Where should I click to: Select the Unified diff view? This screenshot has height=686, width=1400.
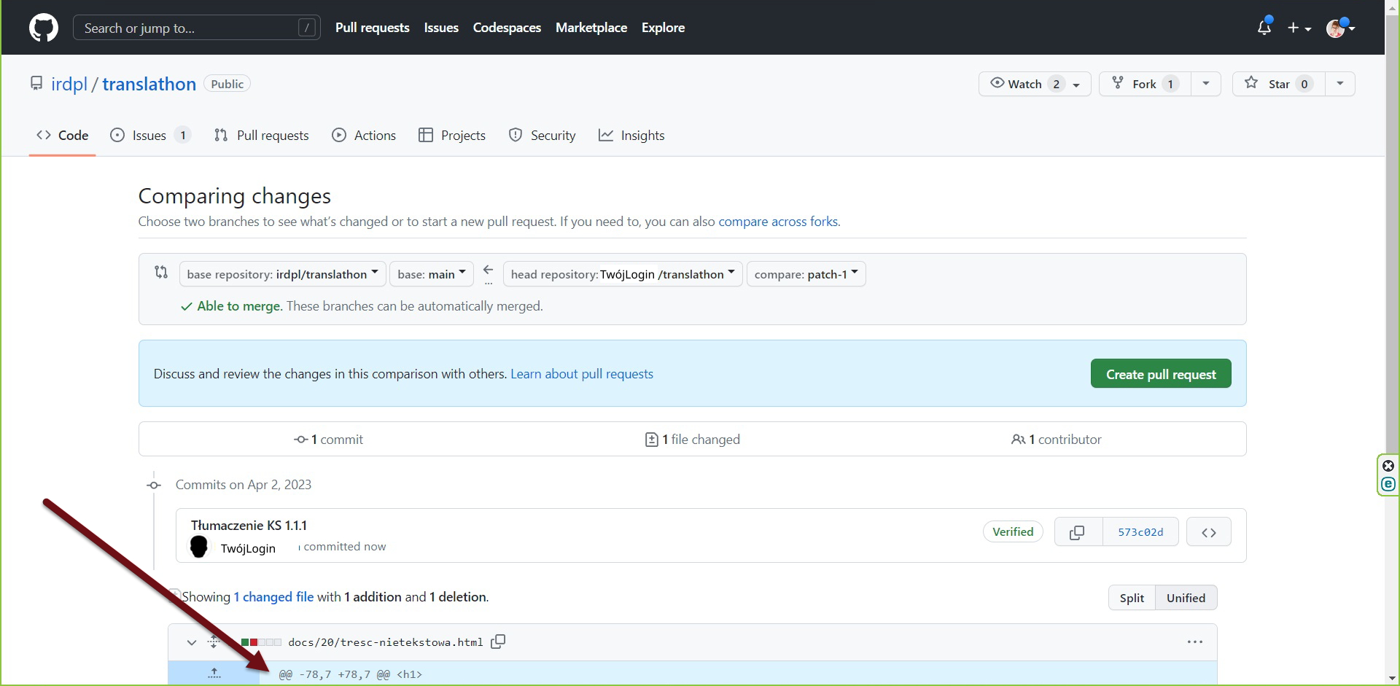click(x=1186, y=598)
